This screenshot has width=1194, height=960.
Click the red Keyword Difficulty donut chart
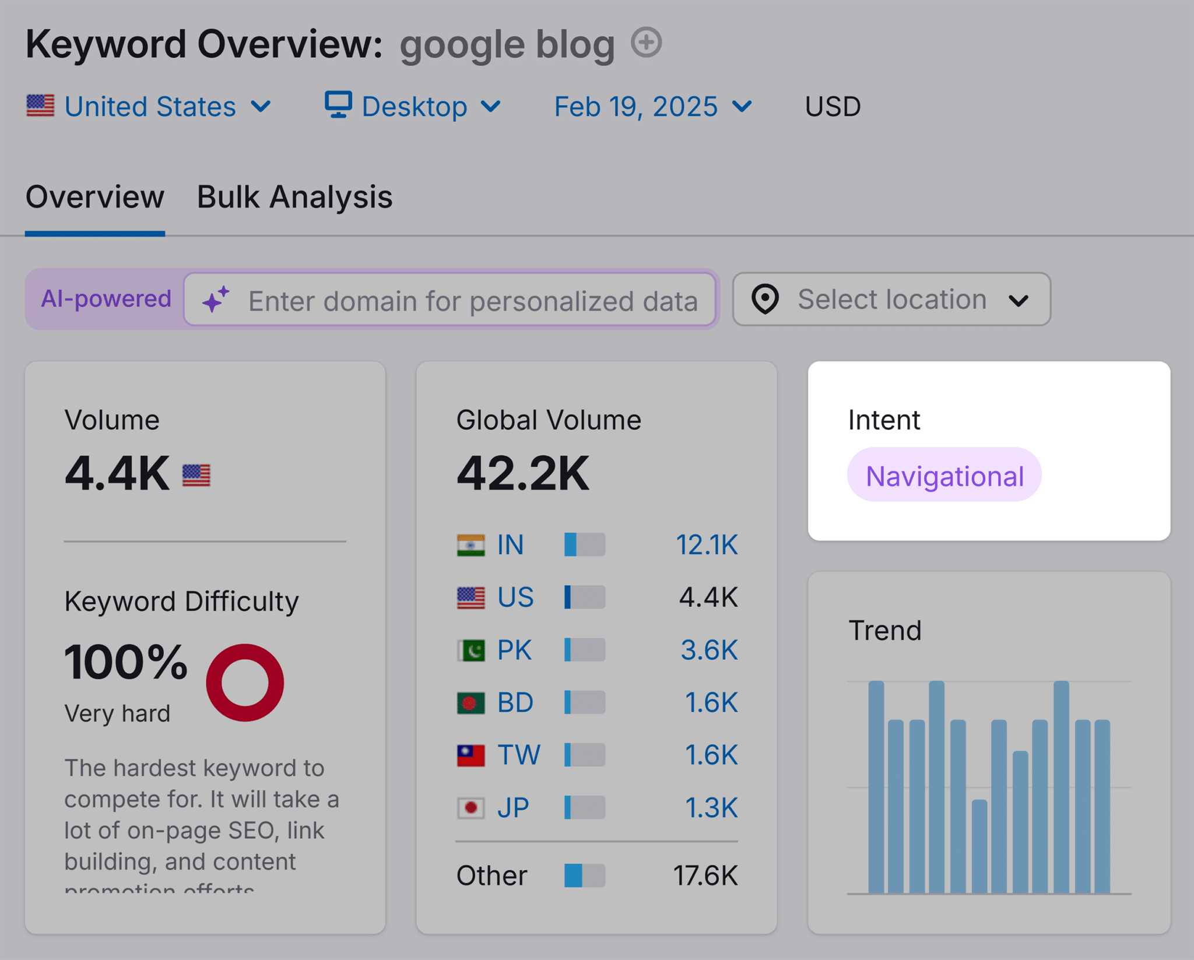point(245,683)
